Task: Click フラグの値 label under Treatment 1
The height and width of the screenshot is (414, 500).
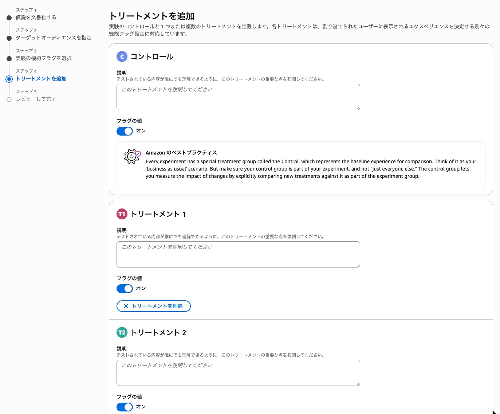Action: pos(129,278)
